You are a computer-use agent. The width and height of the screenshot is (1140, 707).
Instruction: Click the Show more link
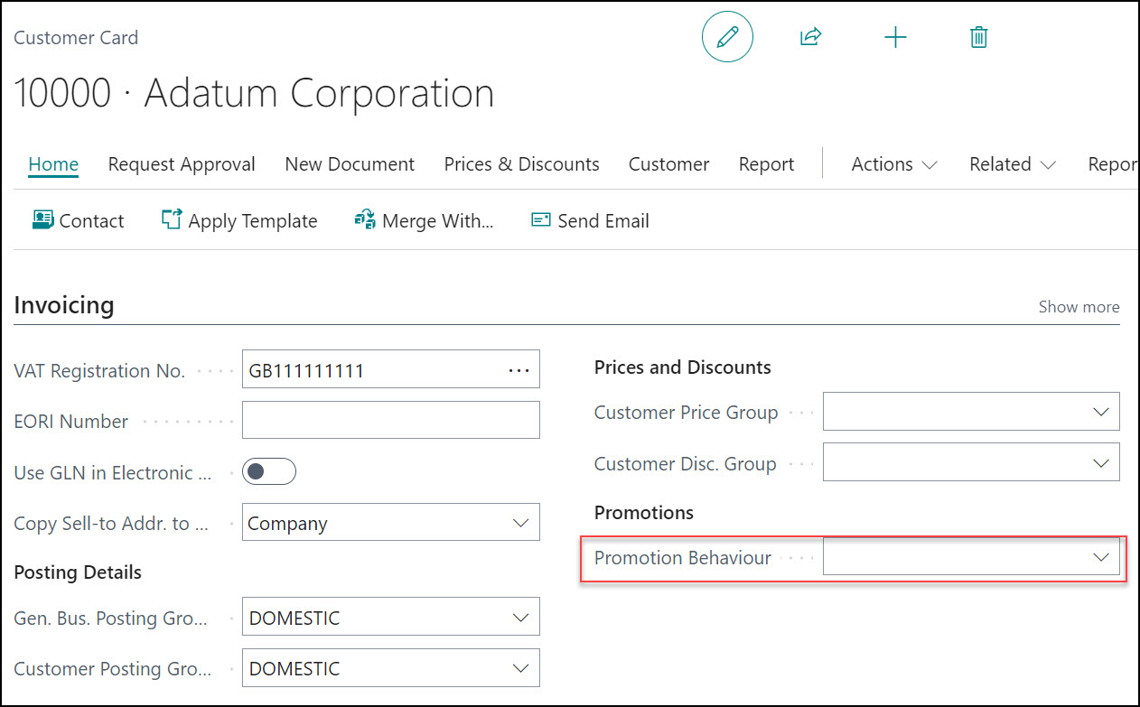tap(1079, 306)
